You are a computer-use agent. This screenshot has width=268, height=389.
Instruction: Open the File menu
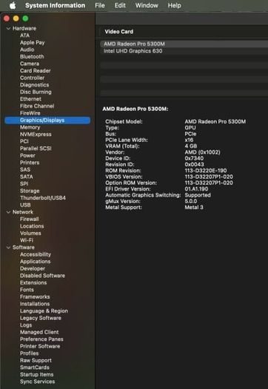100,5
